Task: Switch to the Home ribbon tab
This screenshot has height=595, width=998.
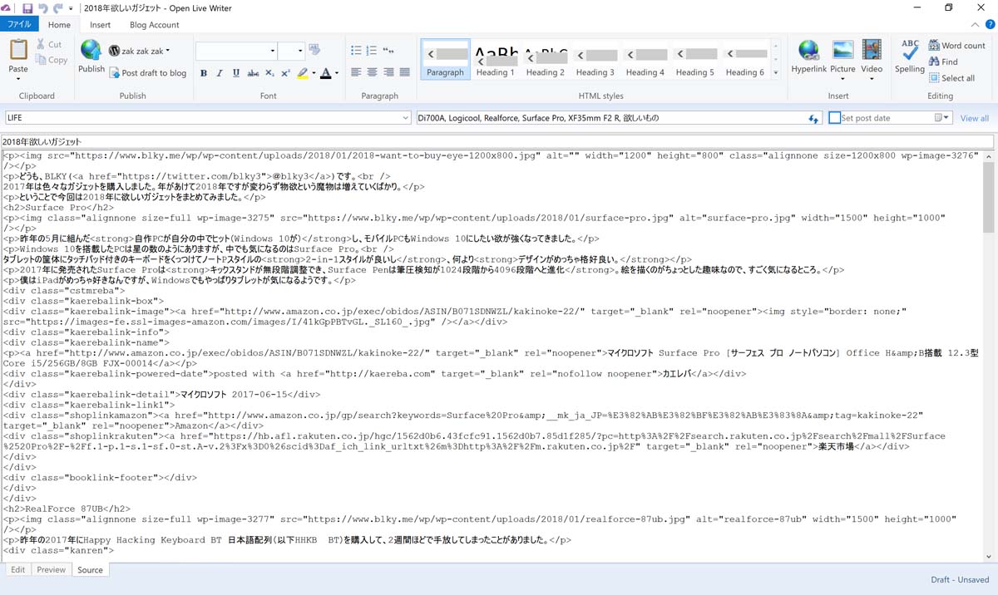Action: pos(59,25)
